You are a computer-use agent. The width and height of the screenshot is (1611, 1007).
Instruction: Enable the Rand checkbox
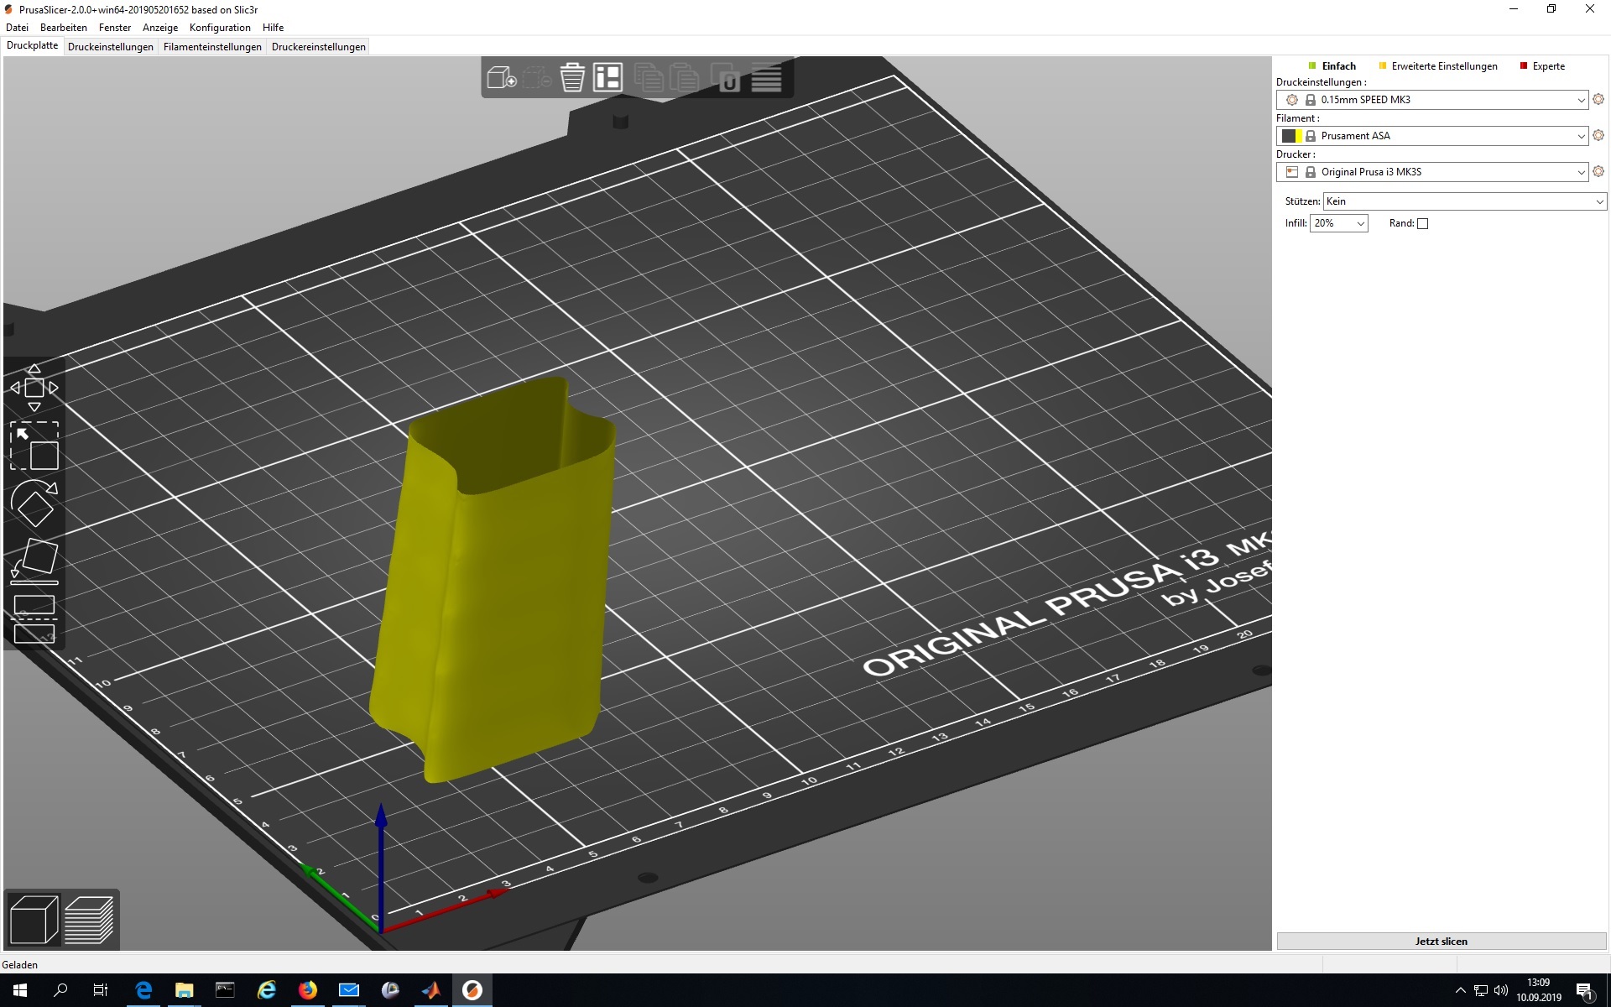1422,223
